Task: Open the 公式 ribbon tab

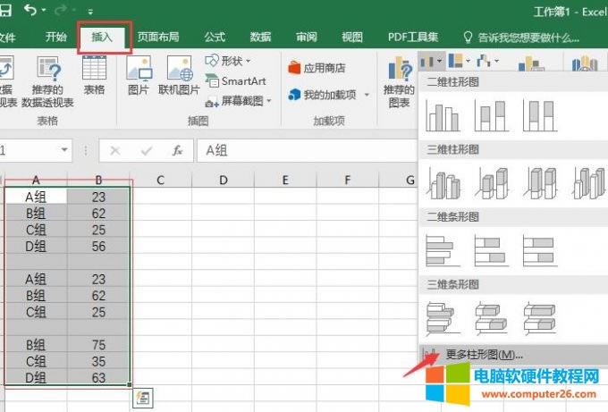Action: pyautogui.click(x=215, y=38)
